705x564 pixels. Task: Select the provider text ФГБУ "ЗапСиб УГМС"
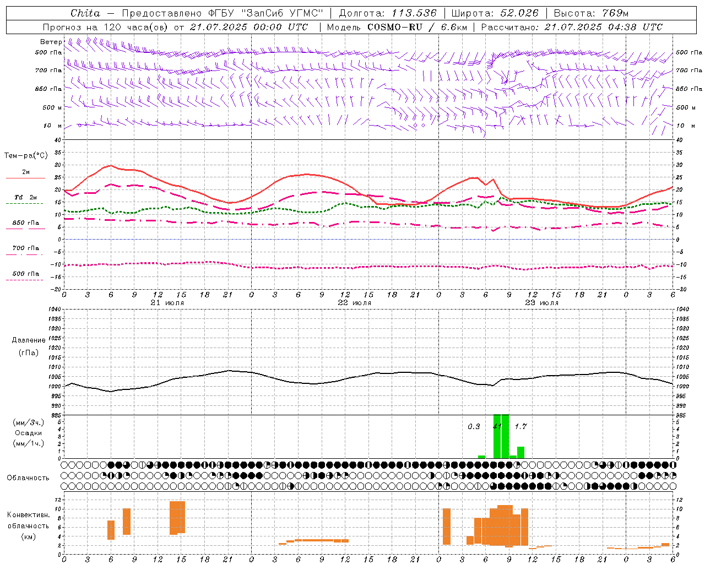(x=266, y=13)
